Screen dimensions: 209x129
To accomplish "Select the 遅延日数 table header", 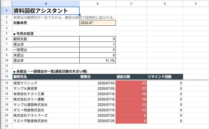I will [131, 77].
